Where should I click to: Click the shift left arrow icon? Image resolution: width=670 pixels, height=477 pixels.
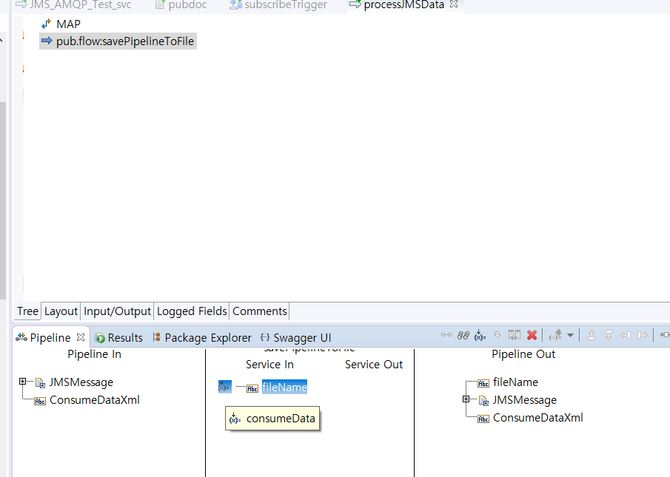point(626,336)
